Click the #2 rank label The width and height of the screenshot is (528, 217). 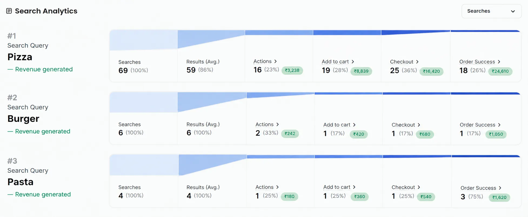click(12, 97)
